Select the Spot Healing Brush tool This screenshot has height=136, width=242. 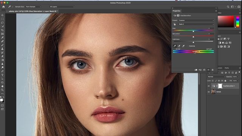2,41
